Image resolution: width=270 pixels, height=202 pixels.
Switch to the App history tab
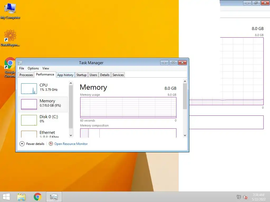(x=65, y=75)
